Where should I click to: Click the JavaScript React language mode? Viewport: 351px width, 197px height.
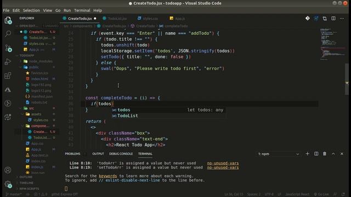(x=297, y=194)
